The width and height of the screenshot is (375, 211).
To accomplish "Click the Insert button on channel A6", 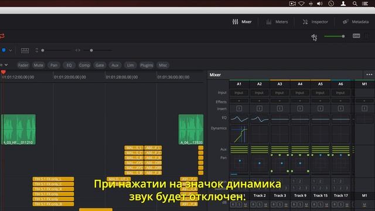I will pyautogui.click(x=340, y=108).
